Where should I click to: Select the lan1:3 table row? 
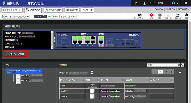[117, 96]
